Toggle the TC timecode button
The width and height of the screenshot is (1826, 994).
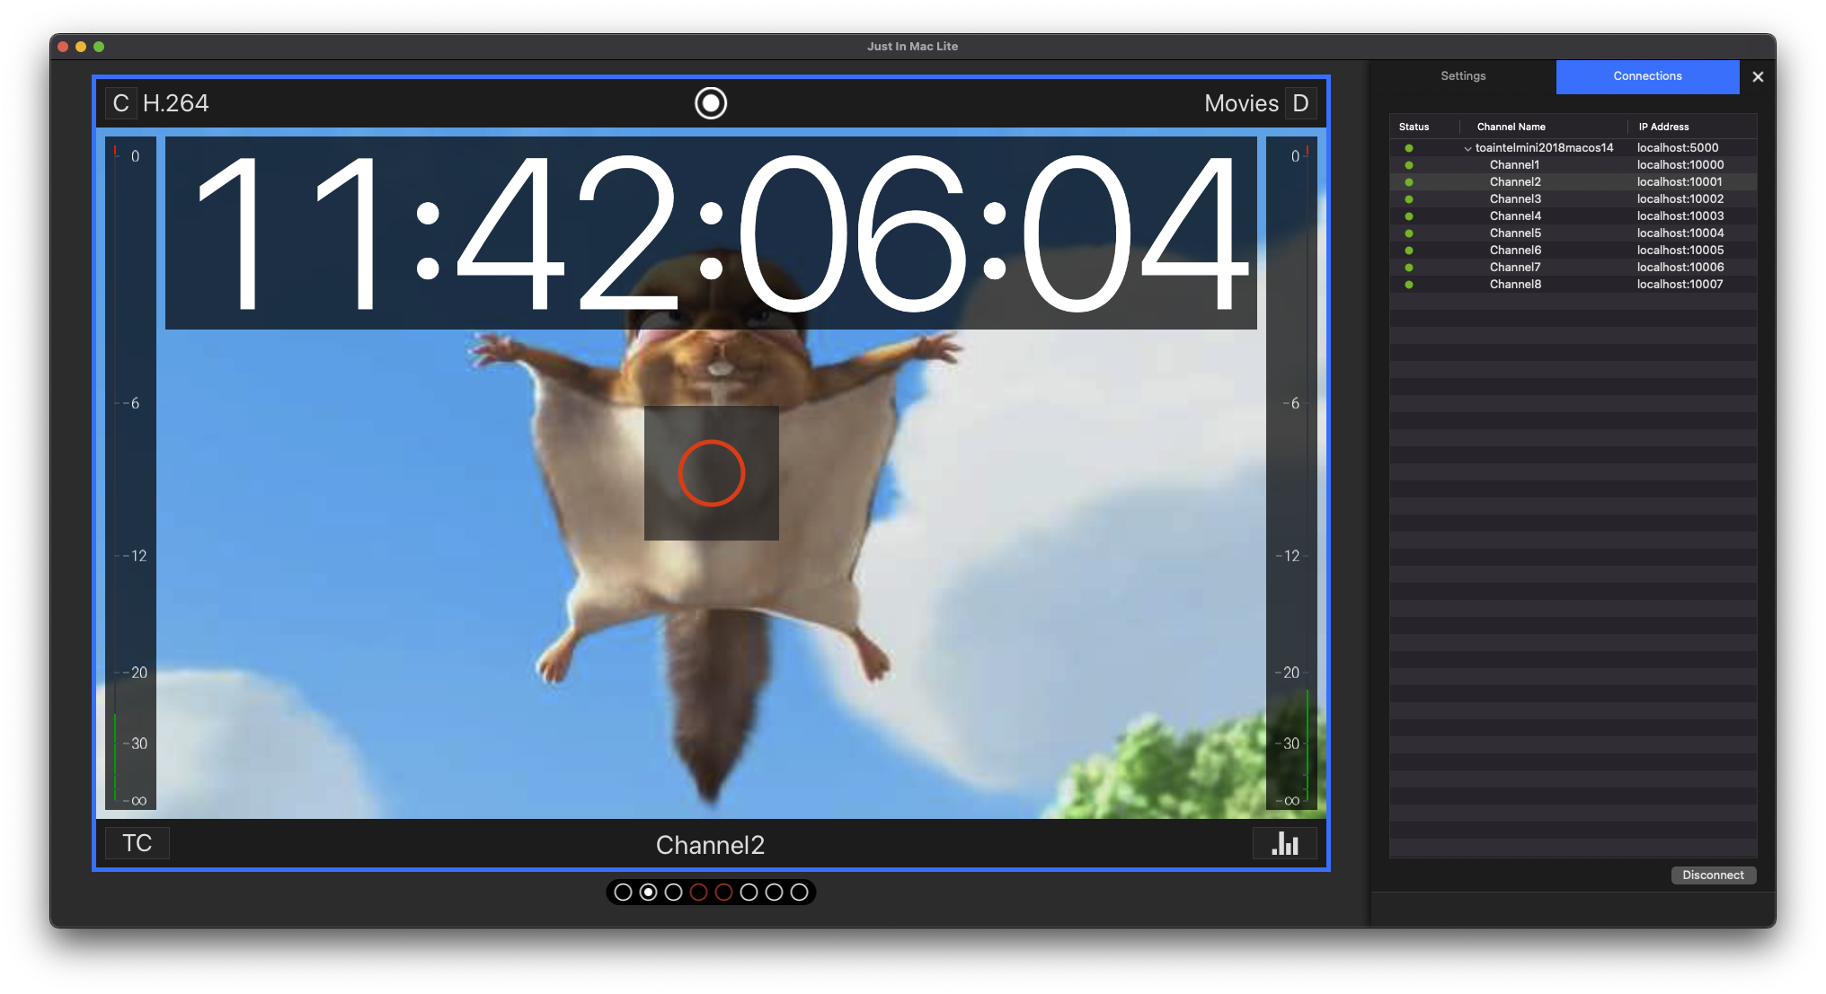point(137,843)
